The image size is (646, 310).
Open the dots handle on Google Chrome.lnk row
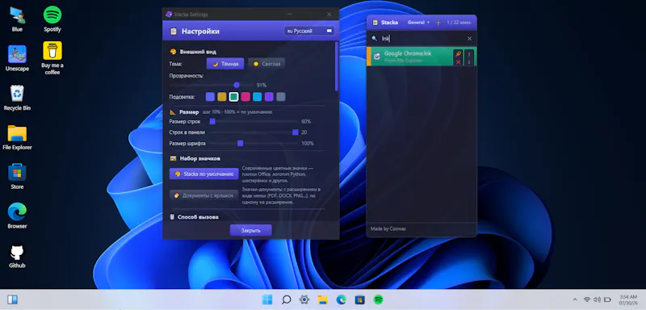tap(469, 58)
